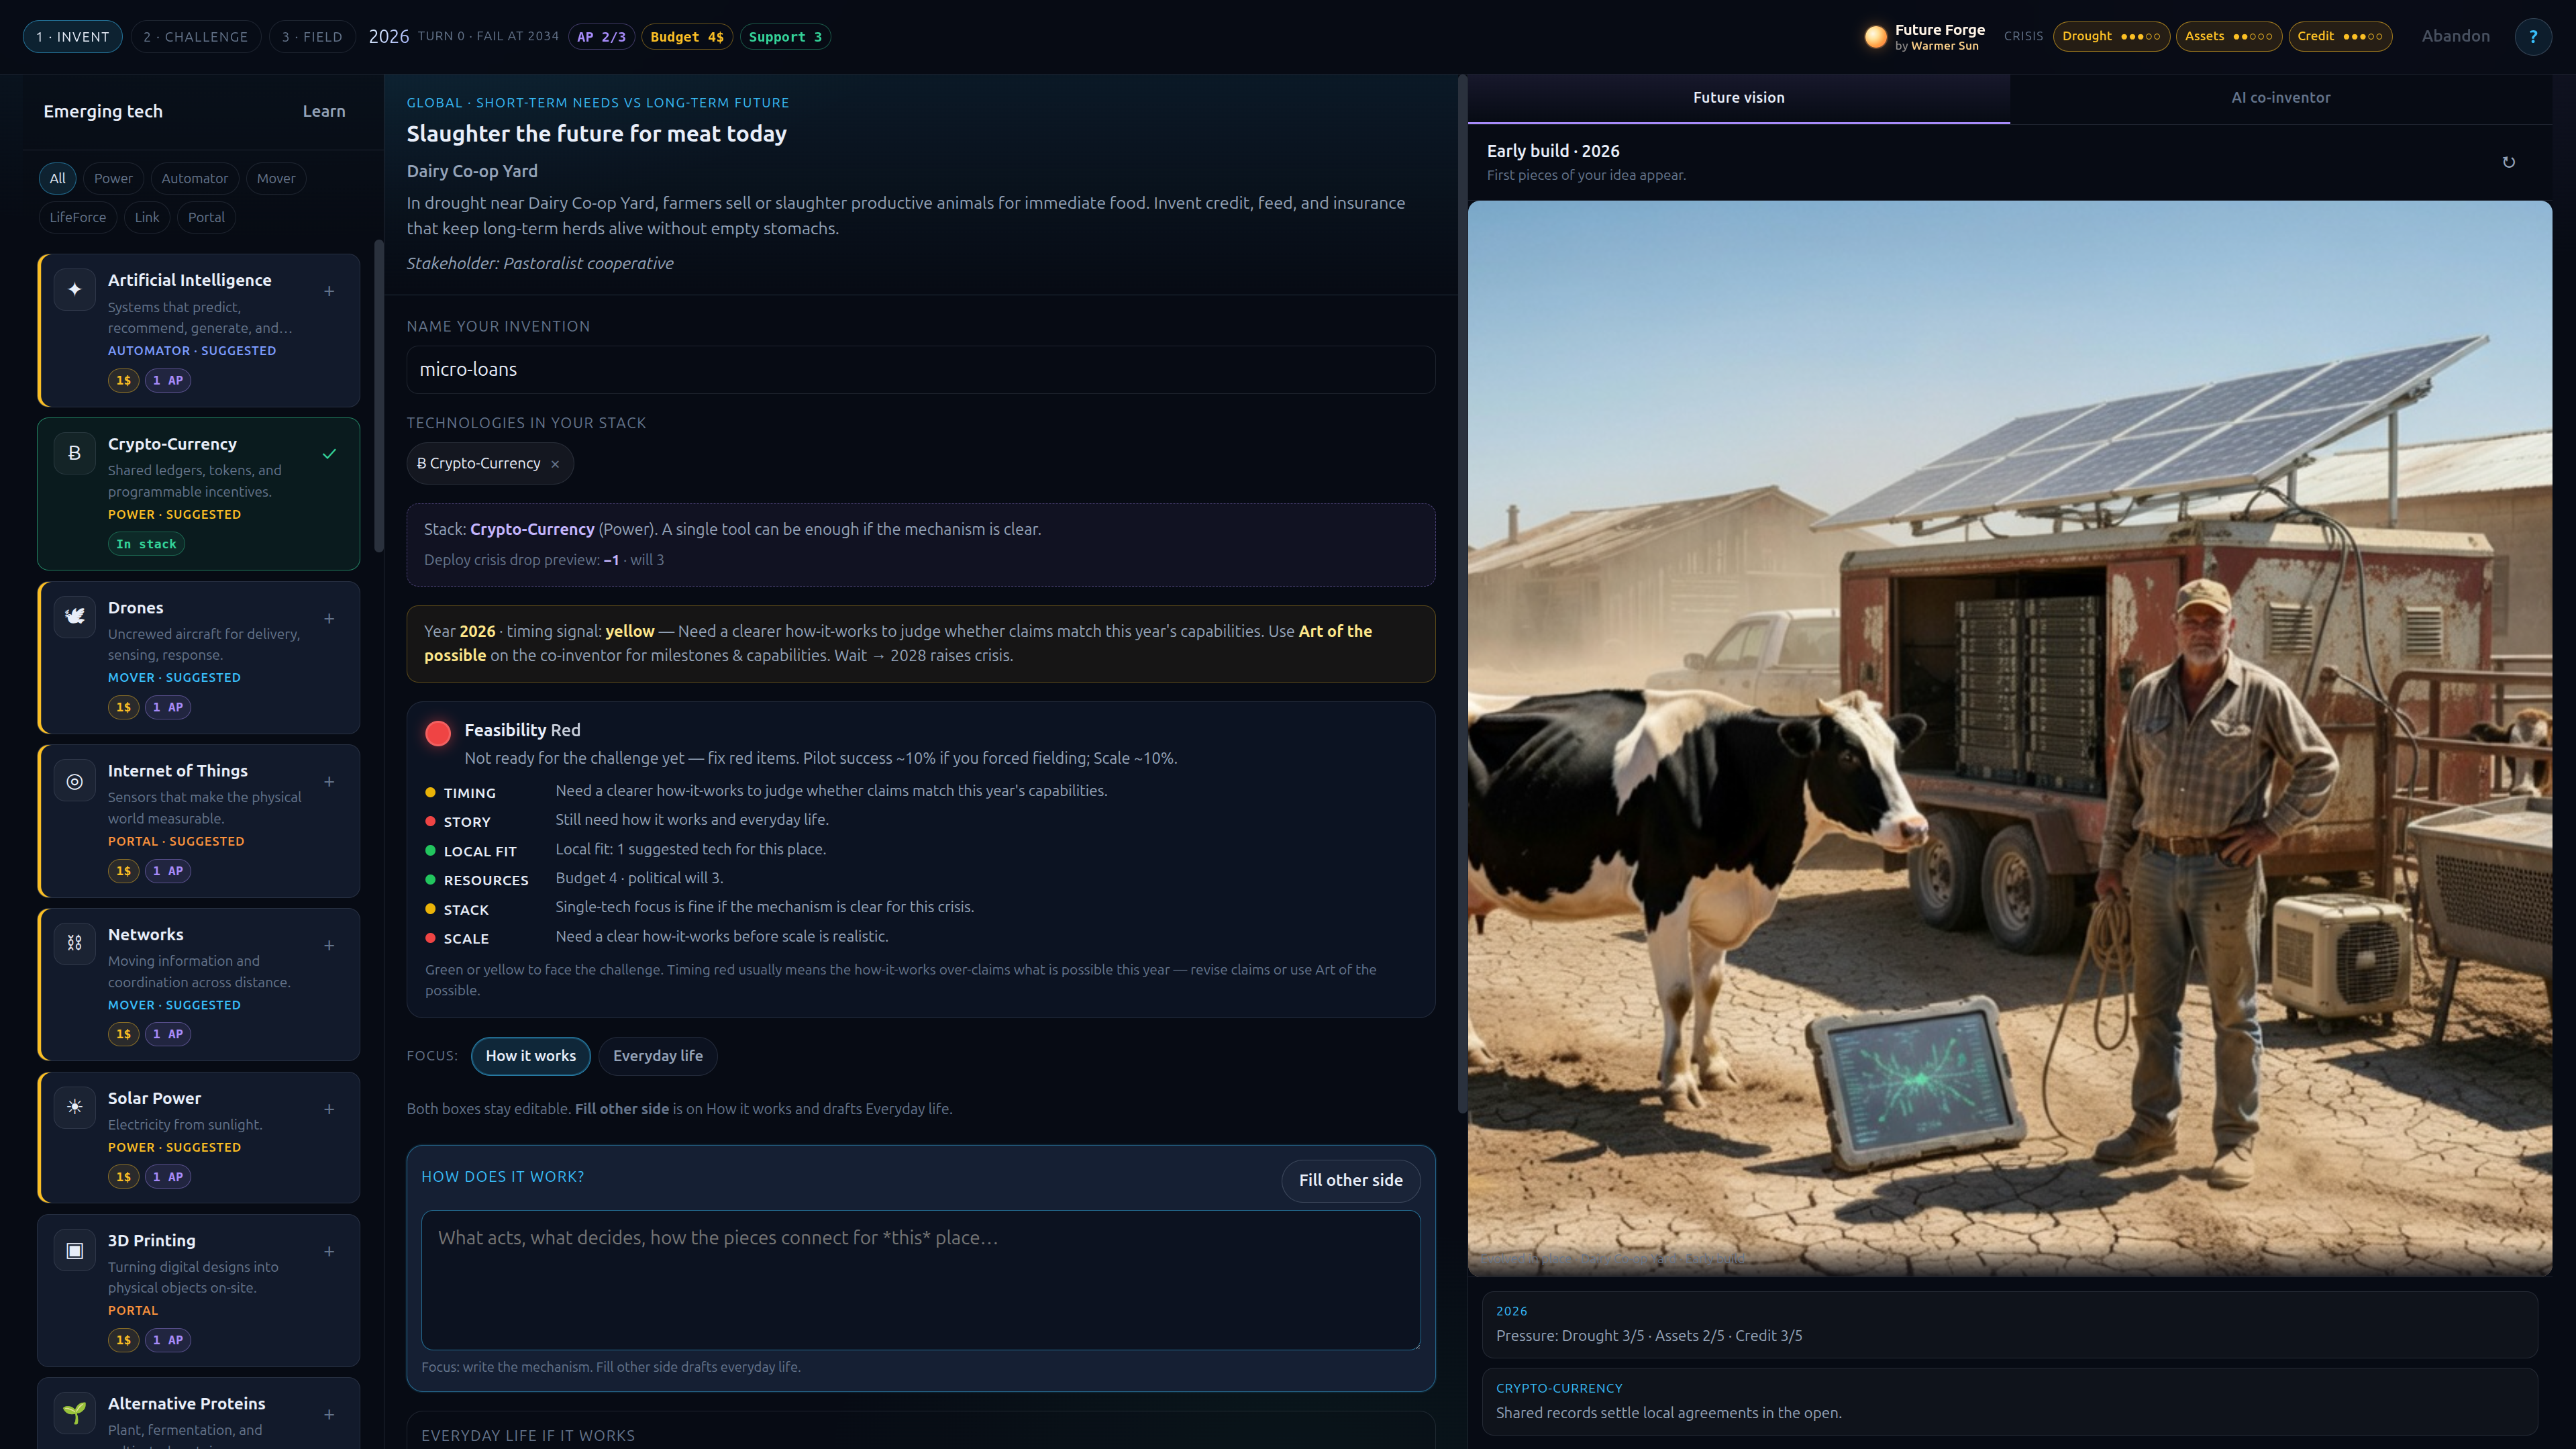
Task: Click the AP 2/3 badge
Action: pos(602,37)
